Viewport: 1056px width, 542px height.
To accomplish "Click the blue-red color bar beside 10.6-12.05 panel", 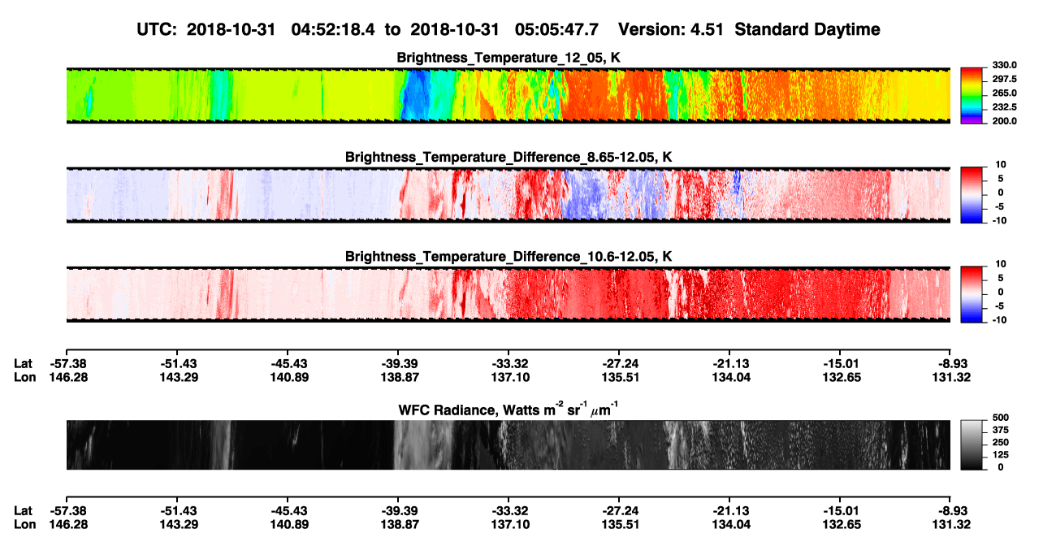I will point(972,295).
